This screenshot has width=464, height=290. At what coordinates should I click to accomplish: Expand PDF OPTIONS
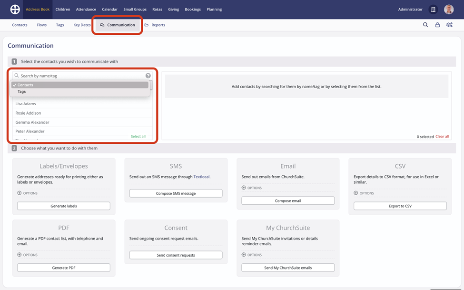28,255
